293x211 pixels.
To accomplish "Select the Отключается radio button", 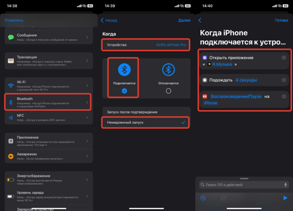I will click(x=168, y=91).
